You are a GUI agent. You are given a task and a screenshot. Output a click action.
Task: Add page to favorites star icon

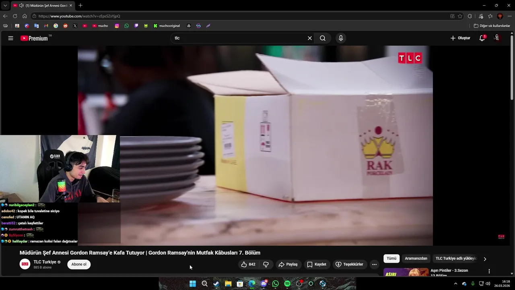460,16
